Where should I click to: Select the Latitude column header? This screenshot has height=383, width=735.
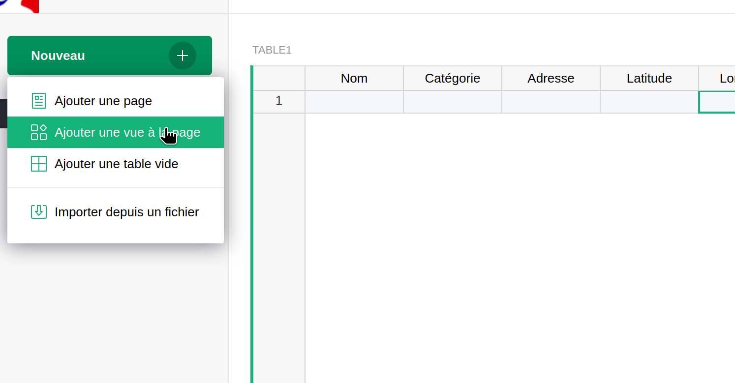pos(649,78)
